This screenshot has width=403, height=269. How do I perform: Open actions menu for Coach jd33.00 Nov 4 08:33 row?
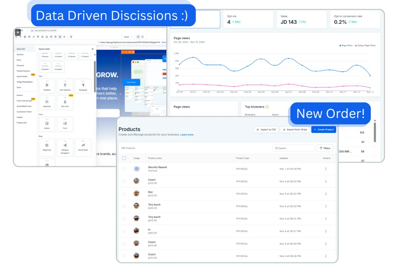326,181
